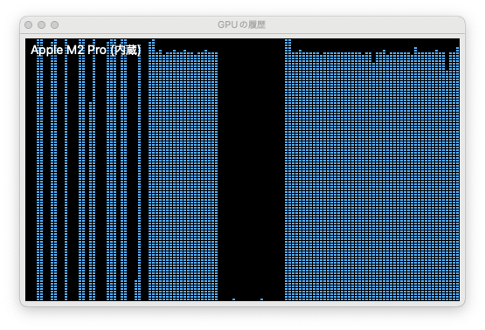Close the GPU の履歴 window
This screenshot has height=330, width=485.
pyautogui.click(x=29, y=24)
